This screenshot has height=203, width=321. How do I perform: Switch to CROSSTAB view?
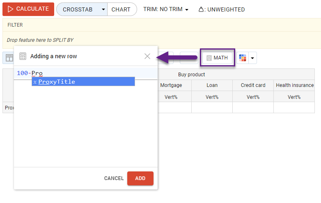tap(78, 9)
